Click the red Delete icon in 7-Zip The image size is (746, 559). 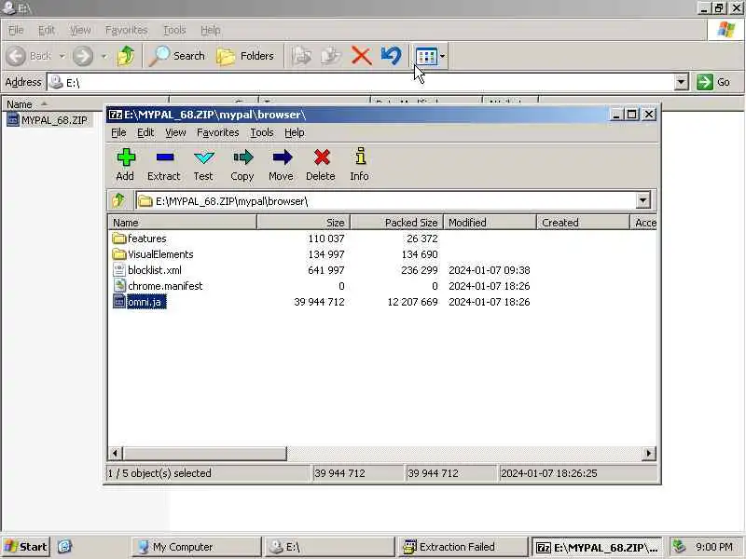321,165
